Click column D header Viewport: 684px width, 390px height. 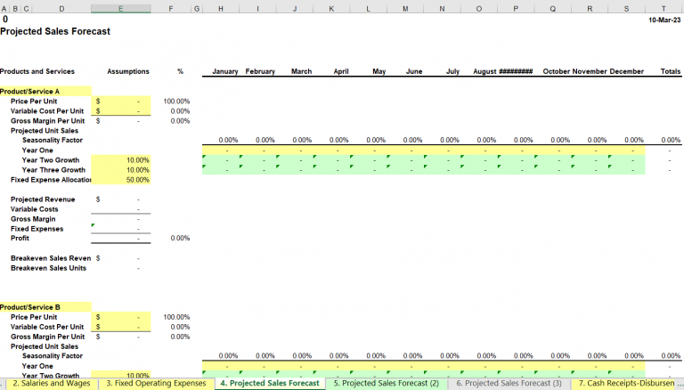[x=61, y=8]
